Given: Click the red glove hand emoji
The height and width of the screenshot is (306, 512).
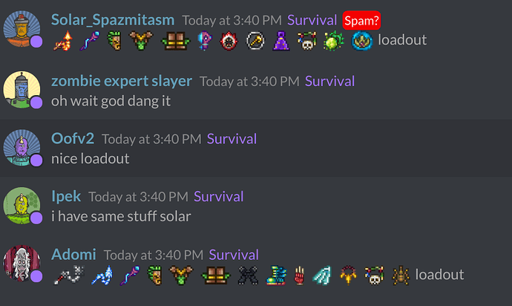Looking at the screenshot, I should [299, 275].
